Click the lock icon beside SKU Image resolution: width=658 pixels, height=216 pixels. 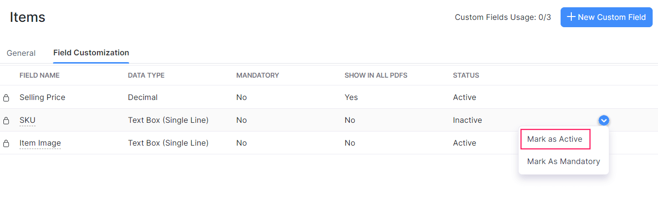6,120
